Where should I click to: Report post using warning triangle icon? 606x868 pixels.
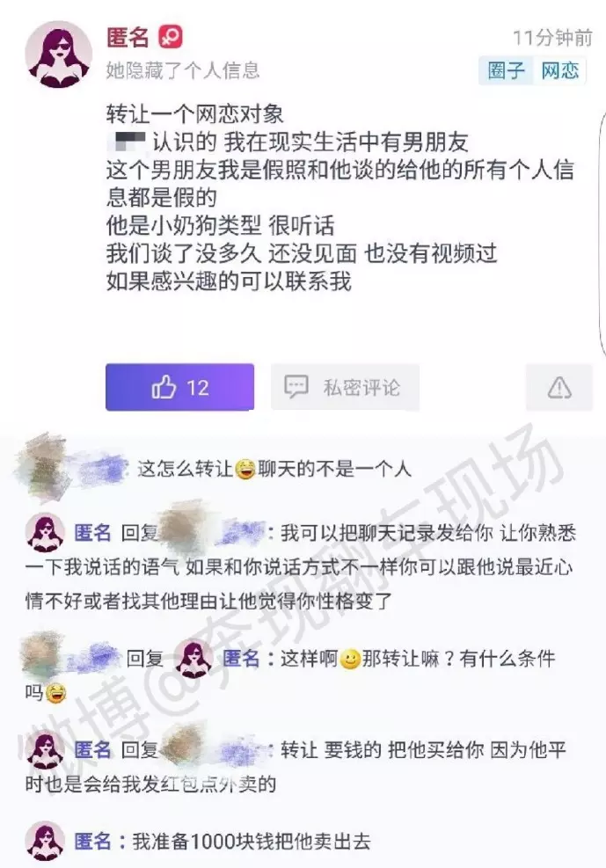(x=559, y=387)
